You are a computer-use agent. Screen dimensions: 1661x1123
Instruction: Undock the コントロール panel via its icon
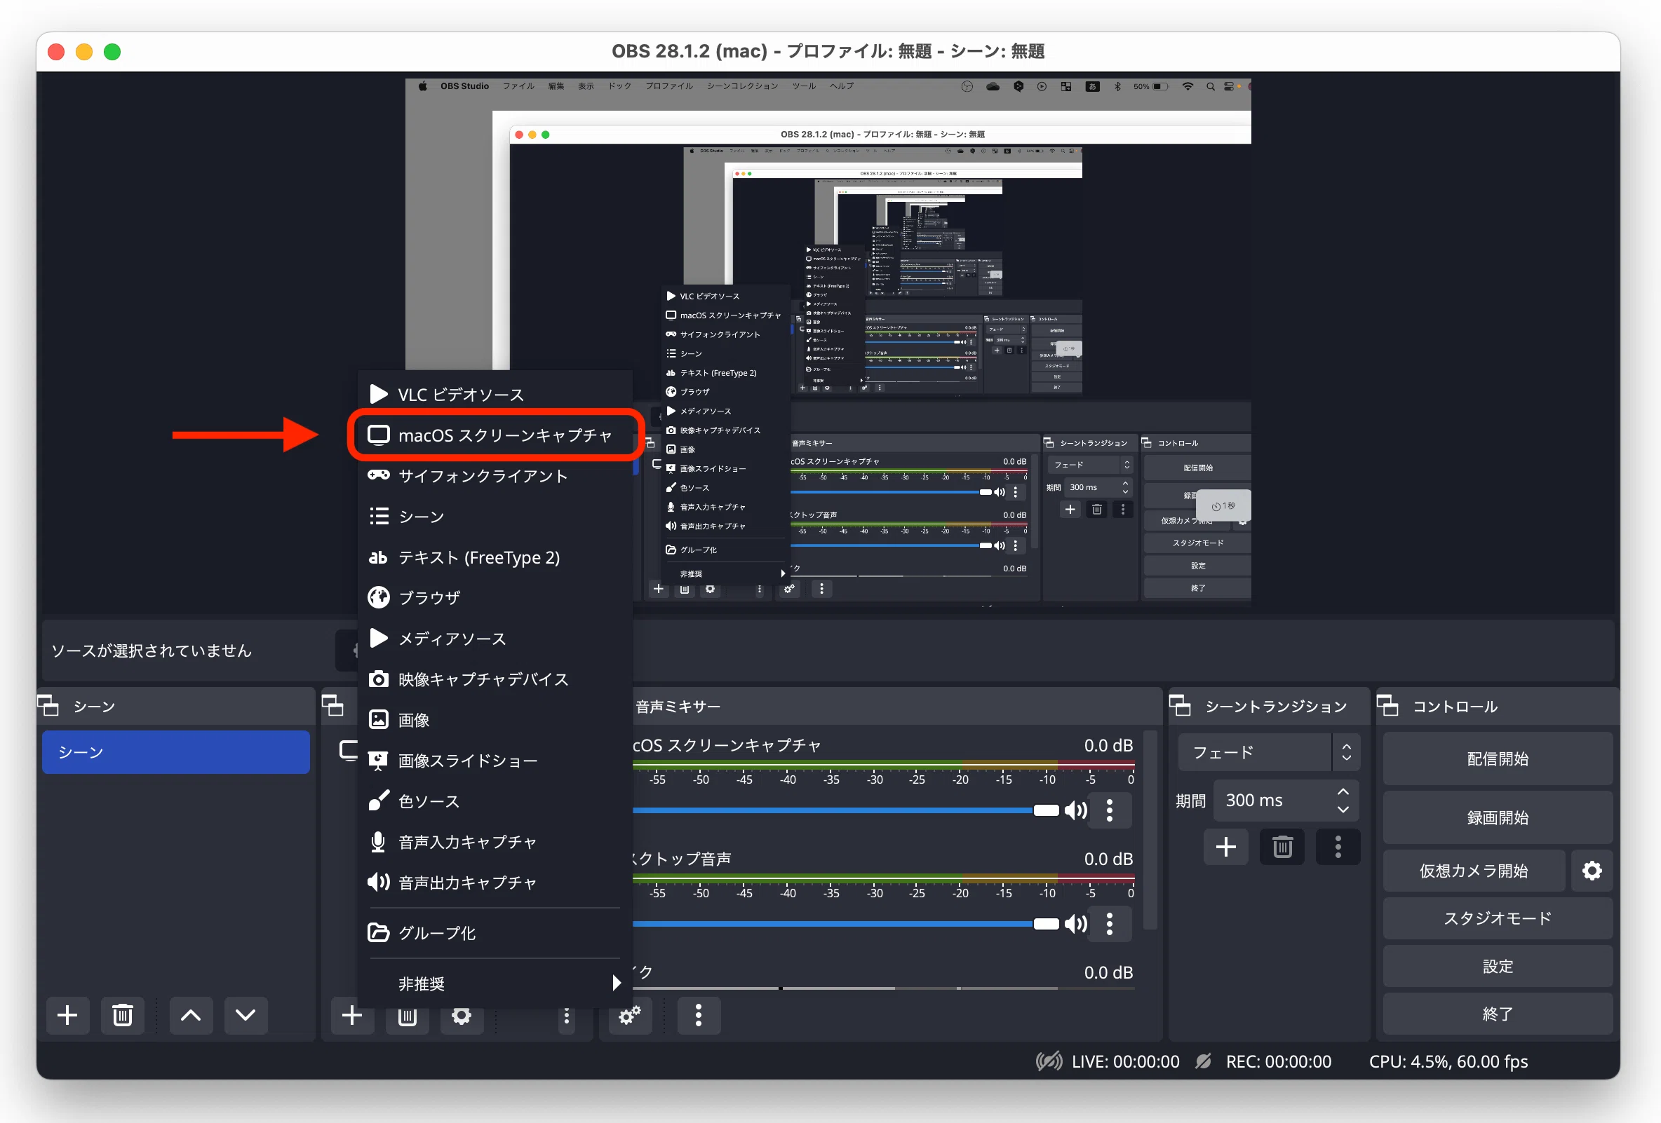point(1387,706)
